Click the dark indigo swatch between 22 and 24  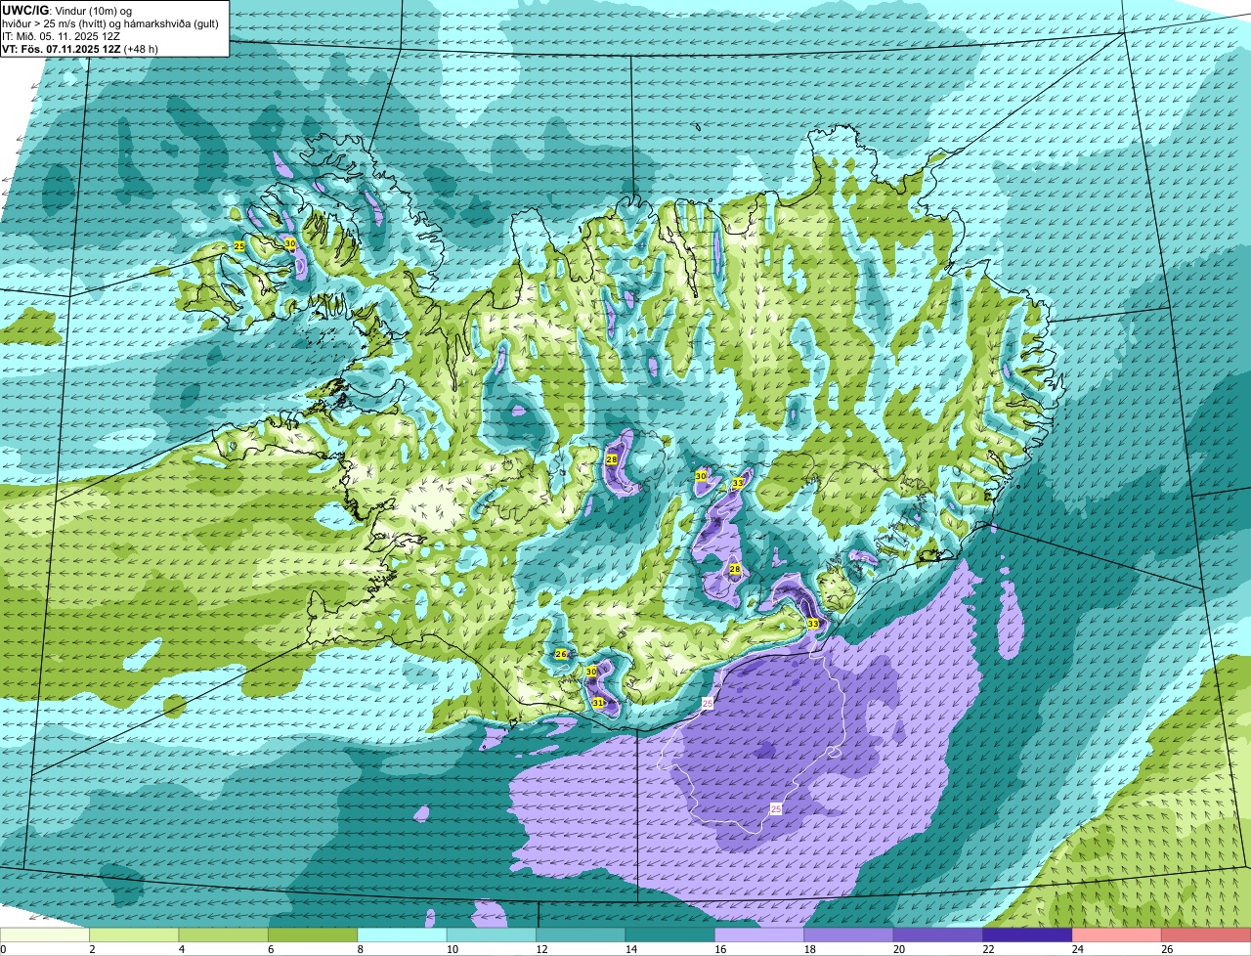click(1027, 934)
